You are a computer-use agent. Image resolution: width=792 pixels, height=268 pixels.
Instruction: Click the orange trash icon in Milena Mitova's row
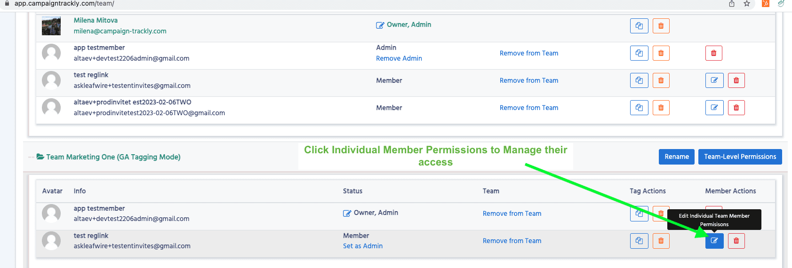point(661,26)
